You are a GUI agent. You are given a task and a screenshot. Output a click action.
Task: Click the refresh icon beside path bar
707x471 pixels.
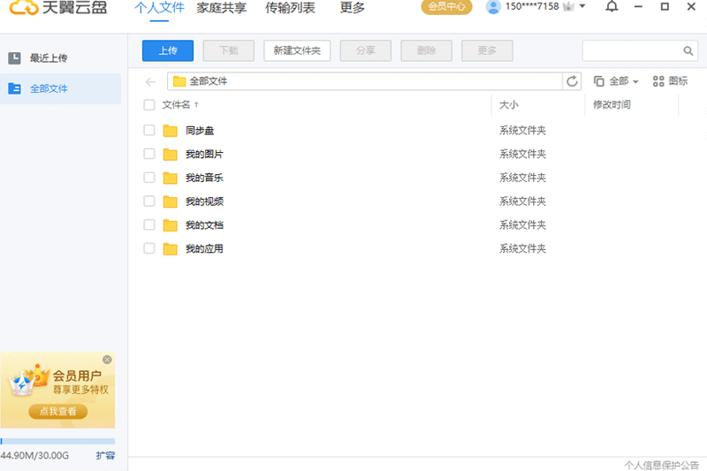(573, 81)
